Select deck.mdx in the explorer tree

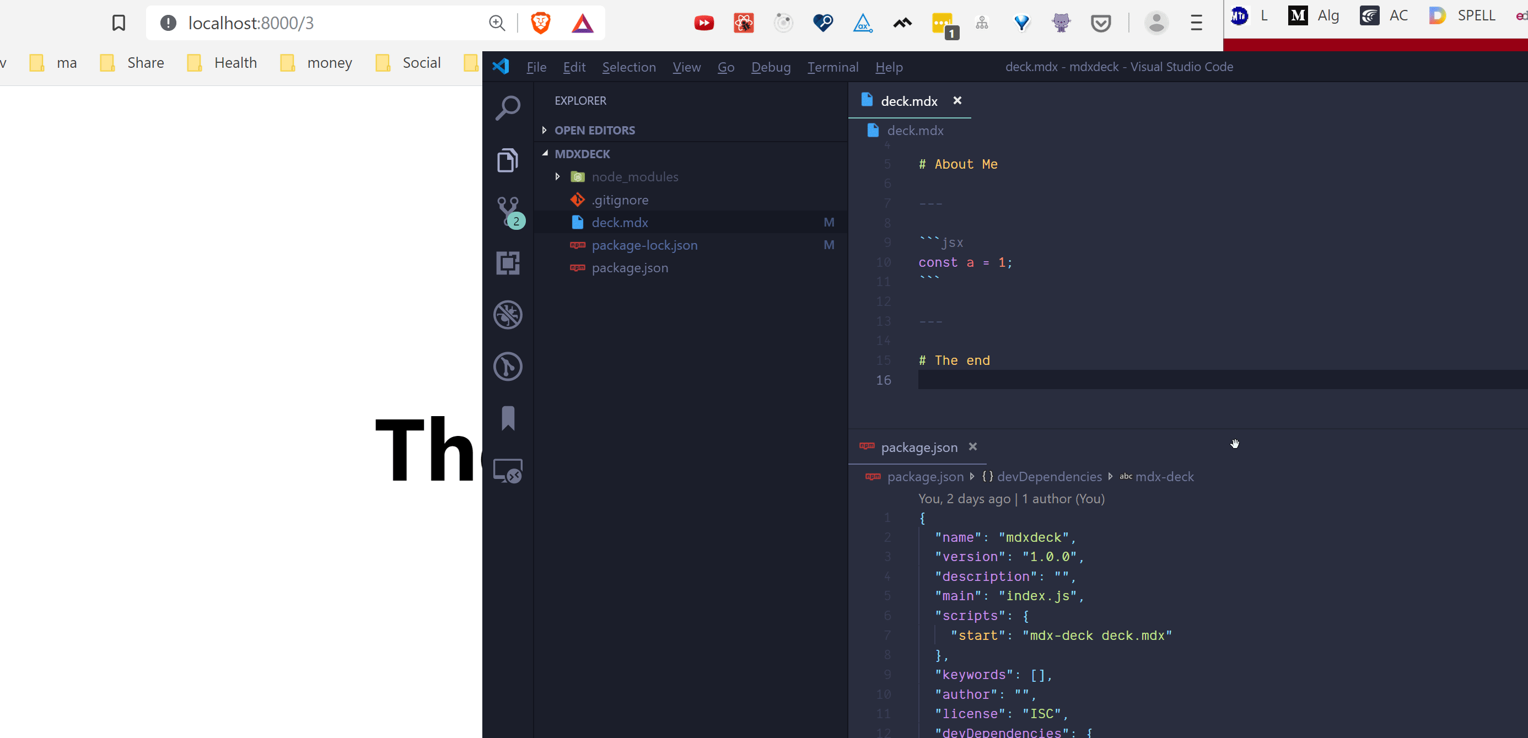691,223
